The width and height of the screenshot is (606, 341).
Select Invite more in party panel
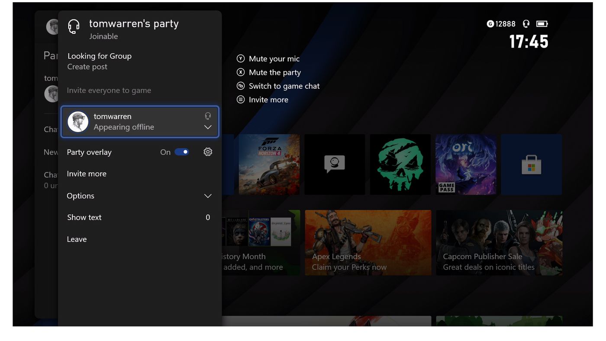pyautogui.click(x=87, y=174)
